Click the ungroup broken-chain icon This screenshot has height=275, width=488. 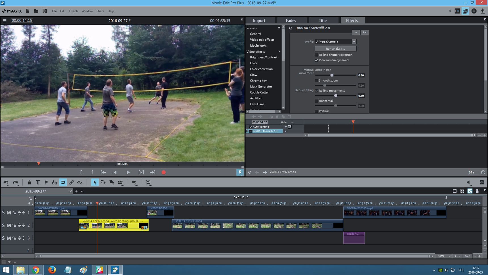tap(80, 182)
